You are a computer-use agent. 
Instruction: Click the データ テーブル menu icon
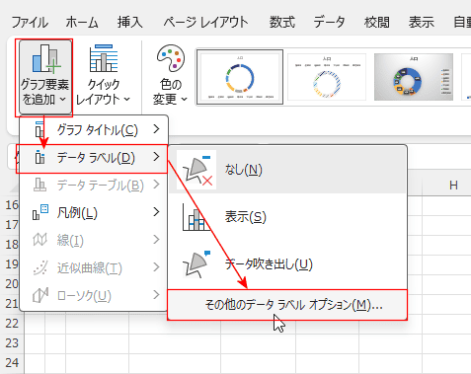tap(39, 185)
